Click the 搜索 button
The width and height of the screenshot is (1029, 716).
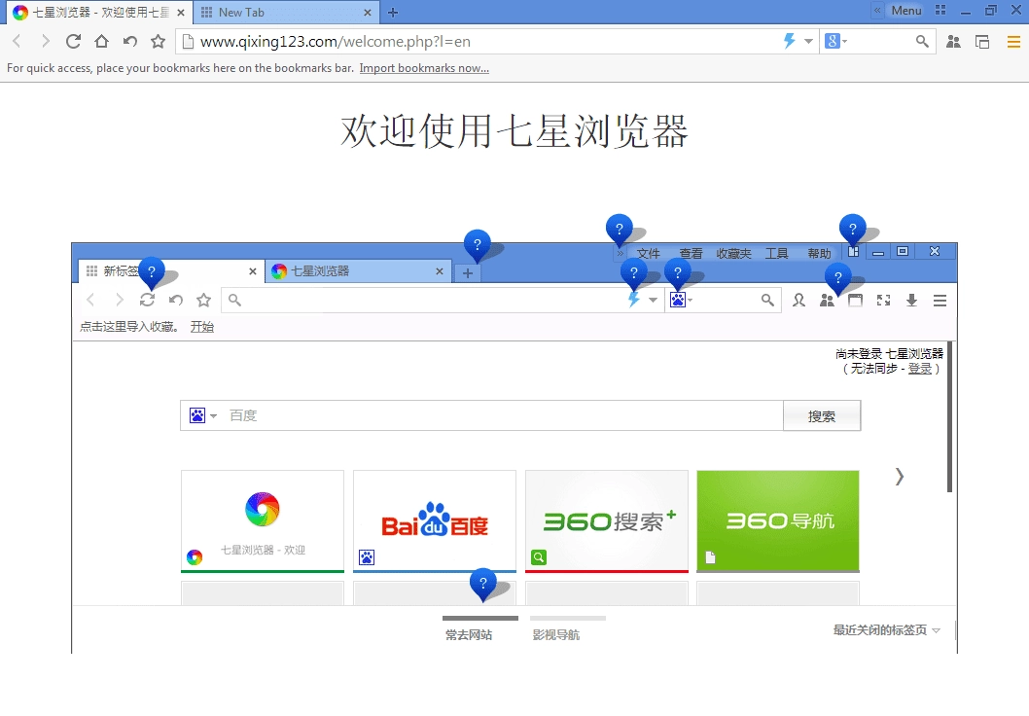click(x=822, y=416)
